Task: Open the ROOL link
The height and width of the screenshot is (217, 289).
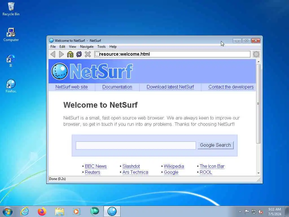Action: coord(206,172)
